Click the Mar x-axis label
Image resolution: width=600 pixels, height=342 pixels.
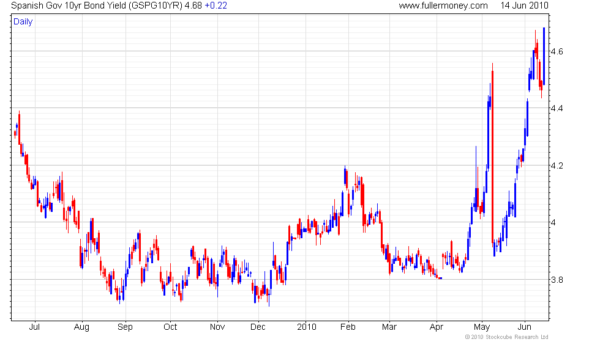point(389,327)
